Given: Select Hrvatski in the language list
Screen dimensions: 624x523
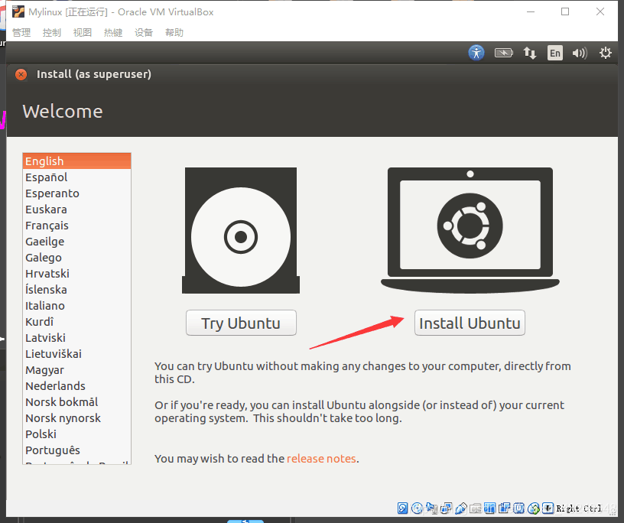Looking at the screenshot, I should 76,274.
